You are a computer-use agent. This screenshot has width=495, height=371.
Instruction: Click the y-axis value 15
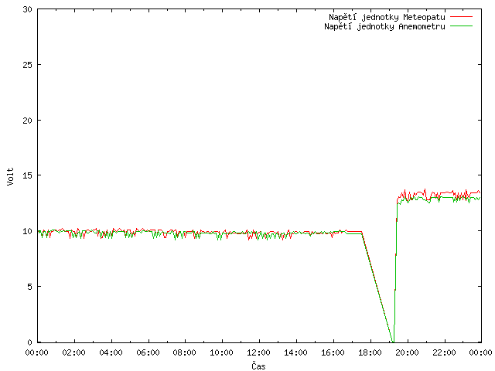click(x=28, y=175)
